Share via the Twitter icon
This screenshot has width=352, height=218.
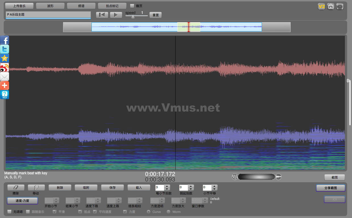click(x=5, y=49)
